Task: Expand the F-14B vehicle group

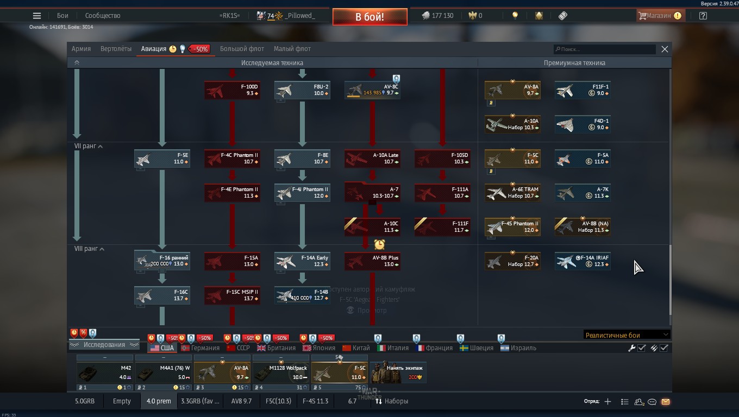Action: click(x=302, y=295)
